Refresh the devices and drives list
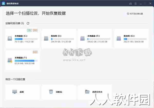 (28, 23)
